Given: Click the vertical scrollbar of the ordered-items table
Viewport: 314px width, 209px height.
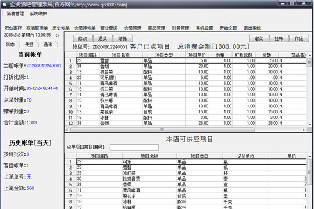Looking at the screenshot, I should pos(309,63).
